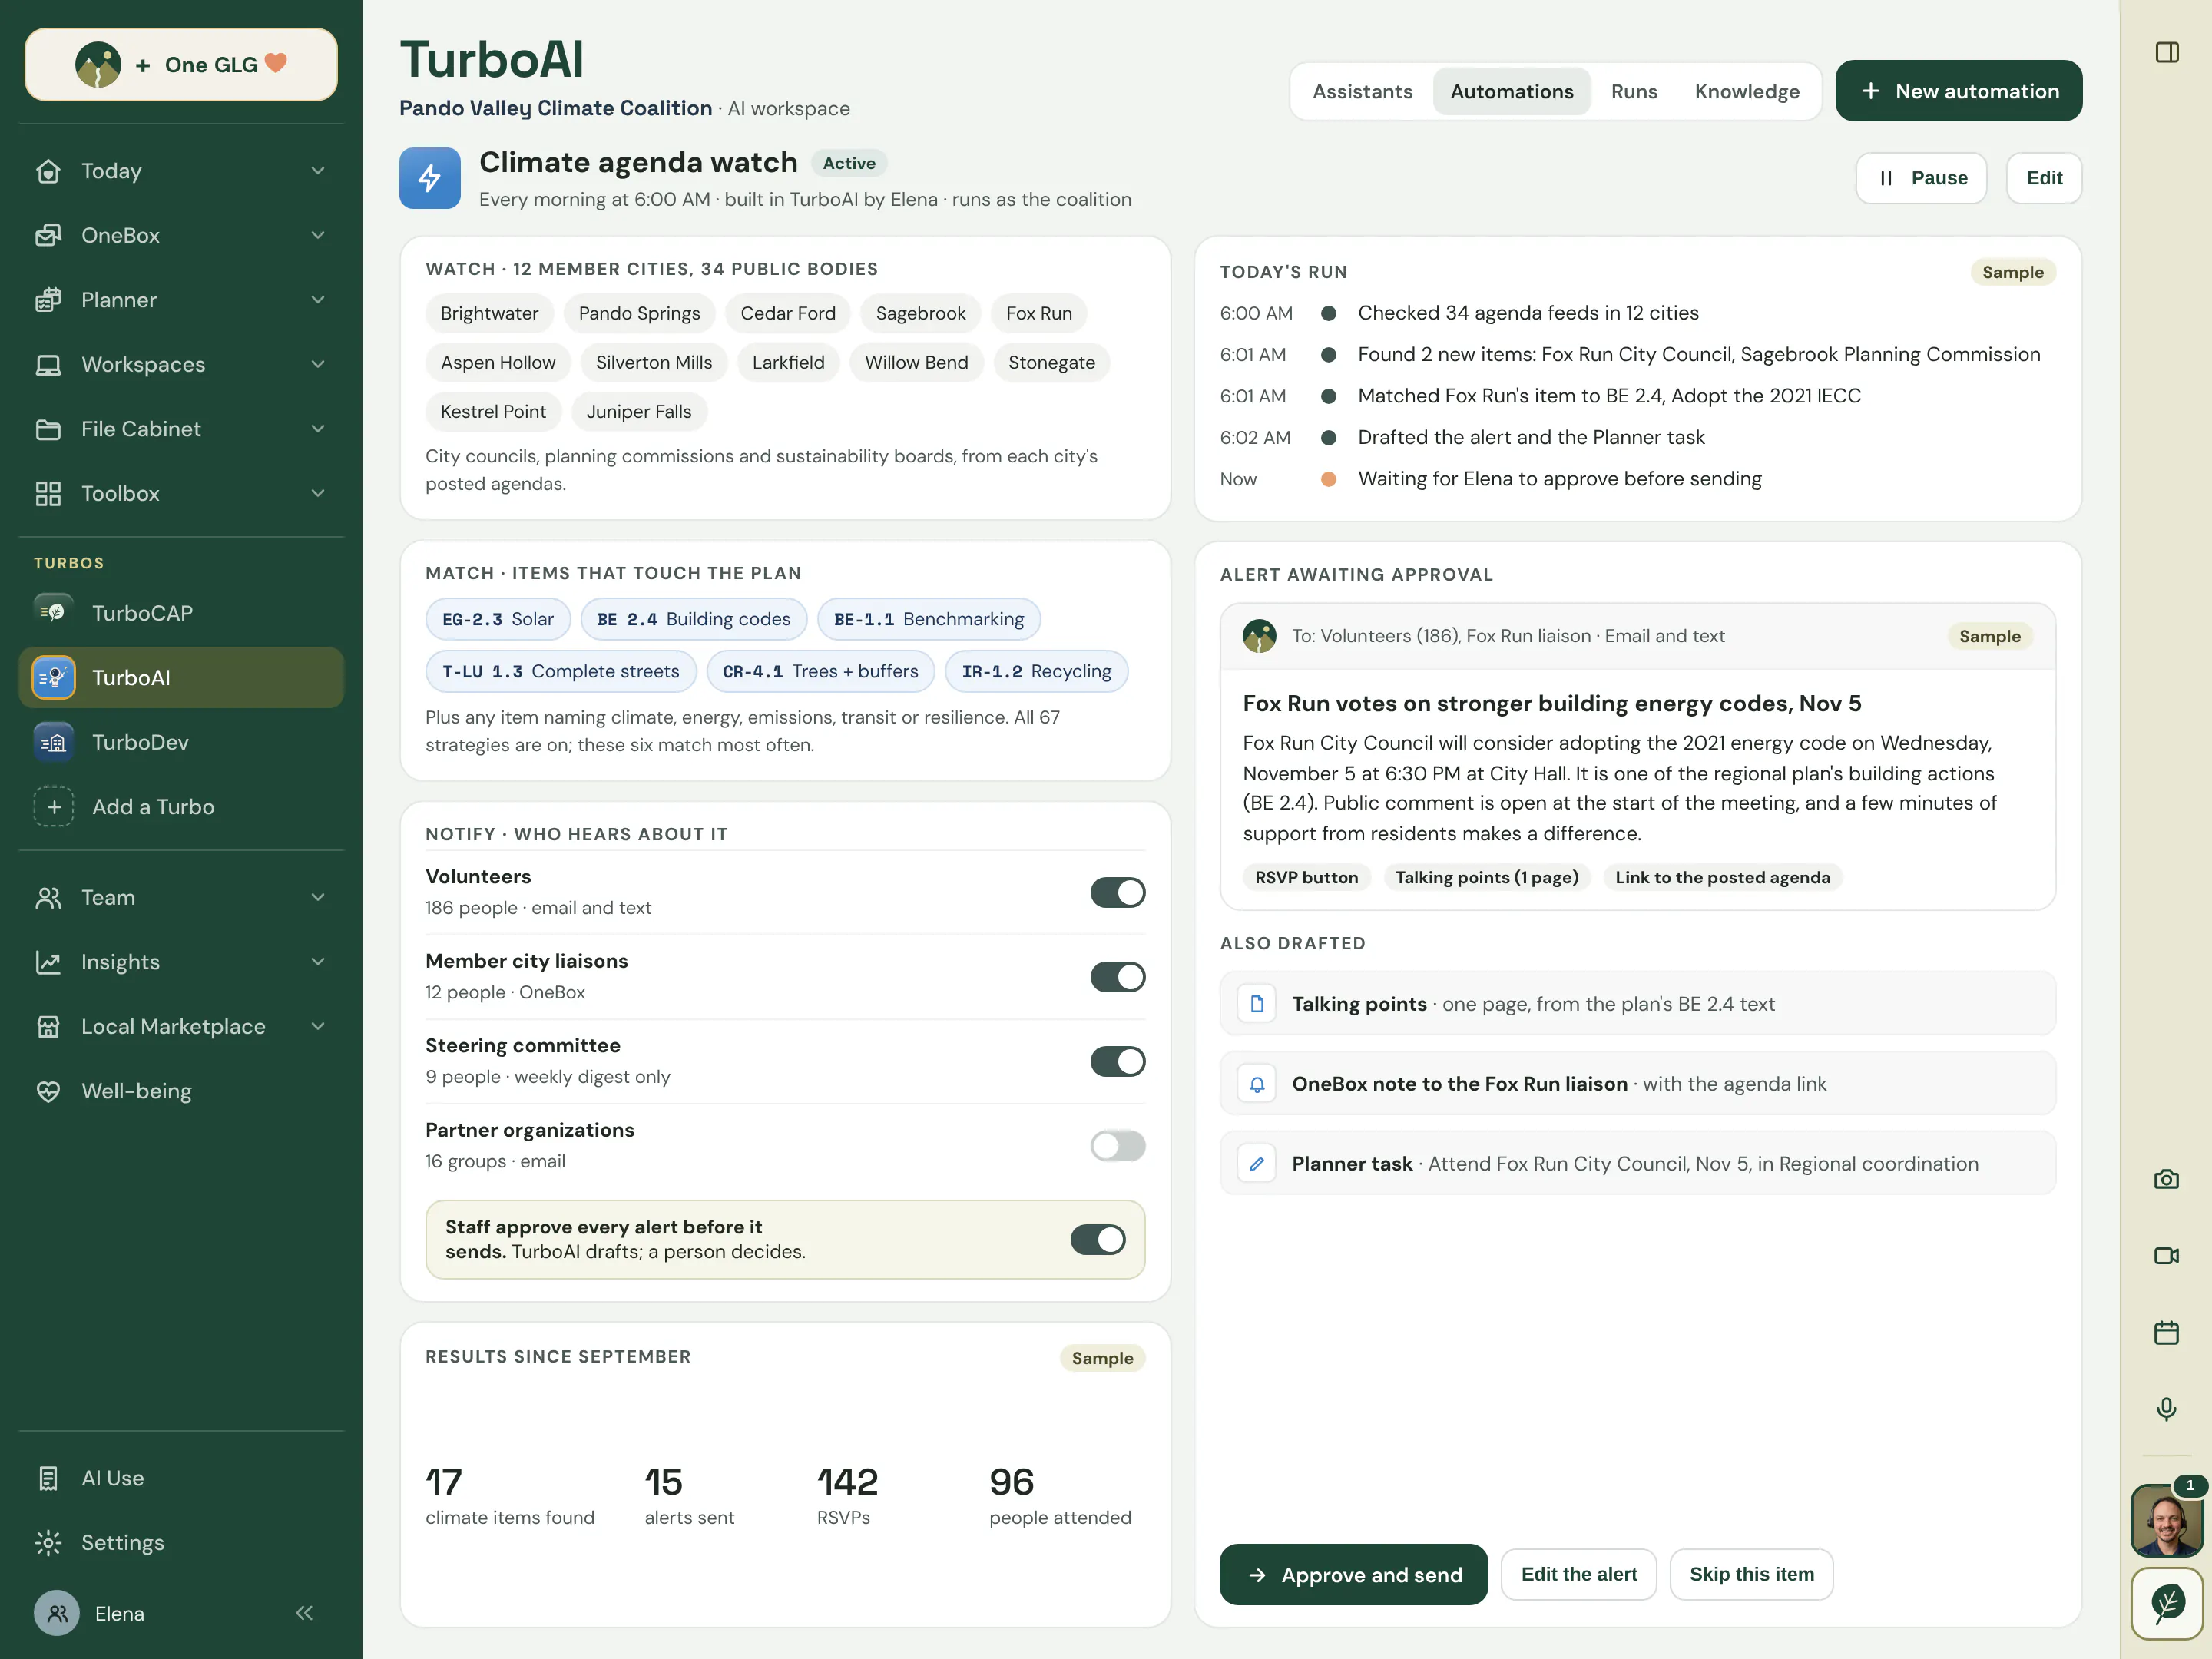Select the Automations tab
This screenshot has width=2212, height=1659.
coord(1511,91)
